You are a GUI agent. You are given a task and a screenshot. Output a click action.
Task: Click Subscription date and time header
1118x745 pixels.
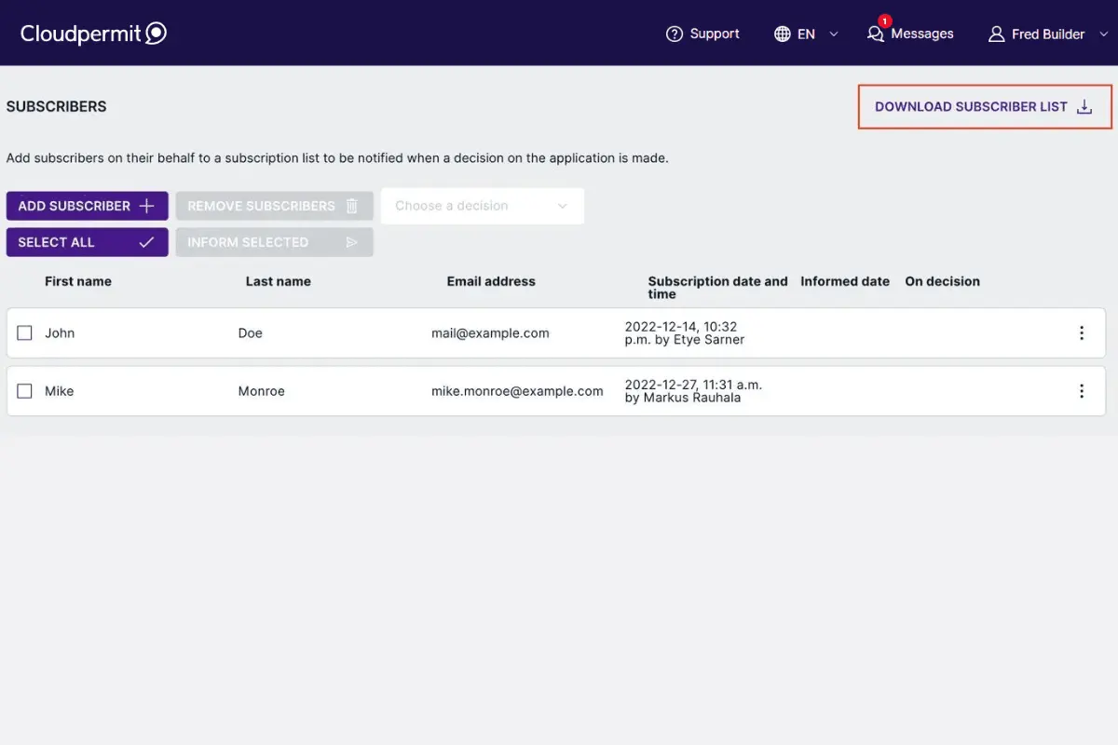click(x=718, y=288)
